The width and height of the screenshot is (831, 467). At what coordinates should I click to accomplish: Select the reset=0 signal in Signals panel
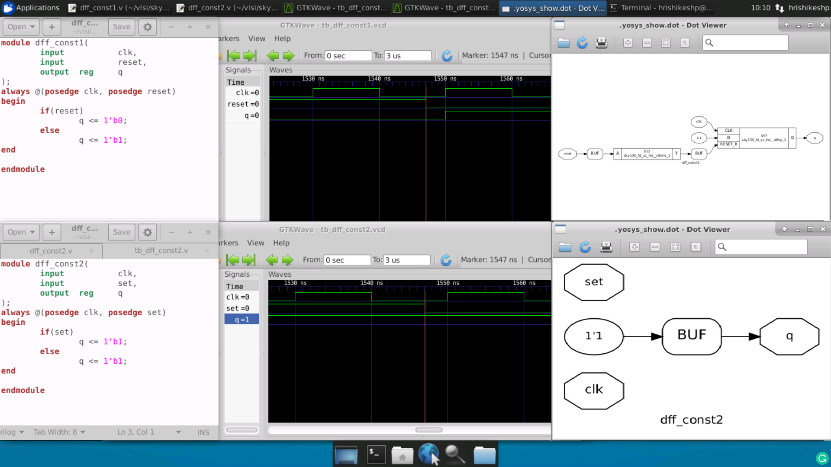click(243, 104)
